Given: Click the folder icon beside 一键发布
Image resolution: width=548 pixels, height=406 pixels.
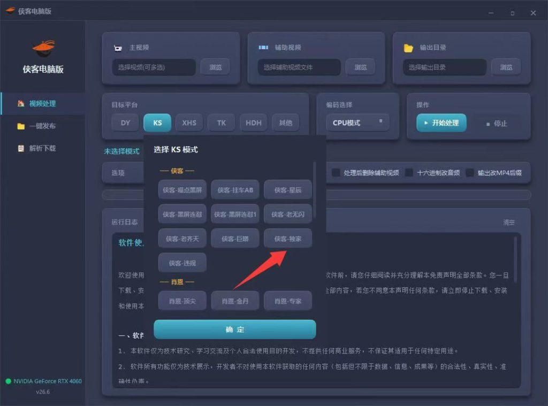Looking at the screenshot, I should pos(21,126).
